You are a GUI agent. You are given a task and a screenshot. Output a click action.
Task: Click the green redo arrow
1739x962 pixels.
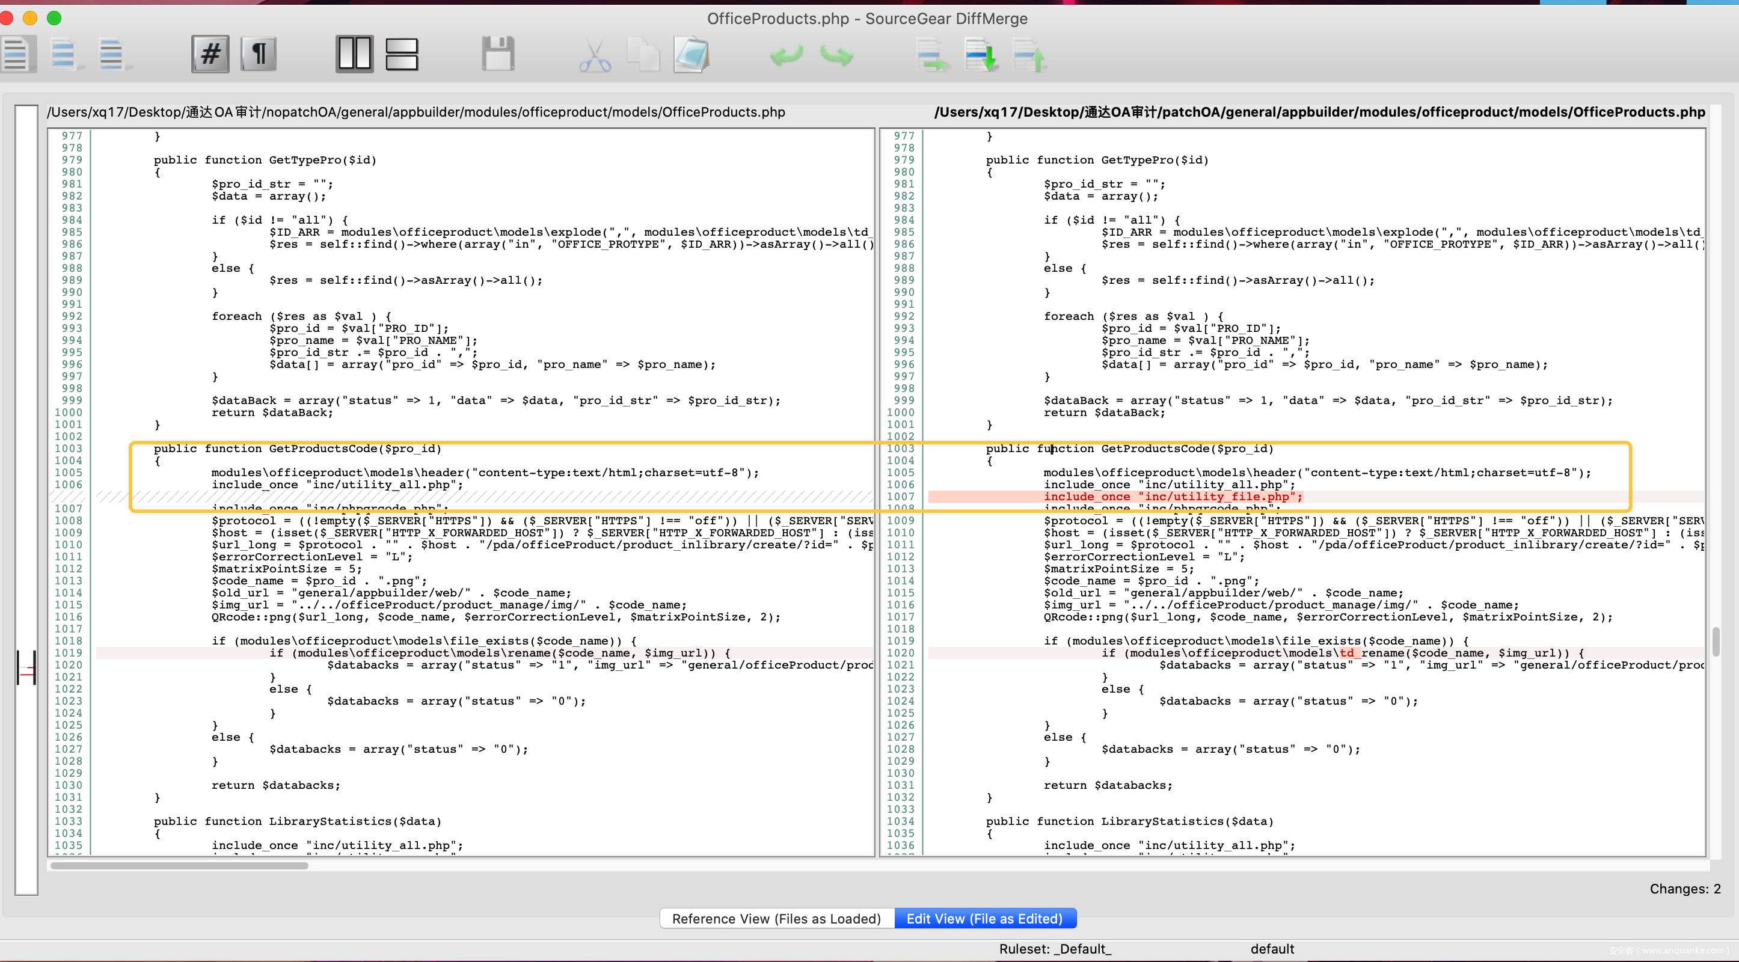point(836,55)
